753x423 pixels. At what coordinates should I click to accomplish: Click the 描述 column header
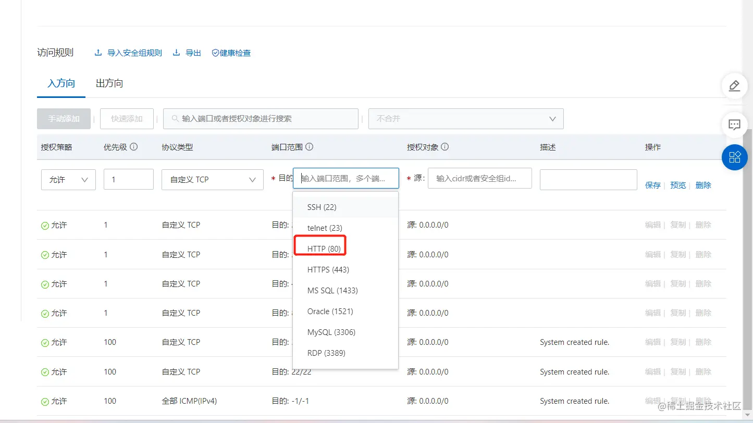[x=548, y=147]
